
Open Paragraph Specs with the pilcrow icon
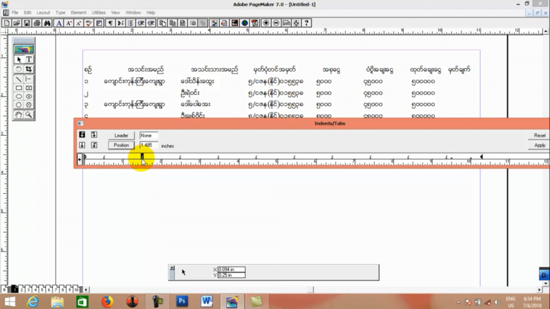point(111,23)
